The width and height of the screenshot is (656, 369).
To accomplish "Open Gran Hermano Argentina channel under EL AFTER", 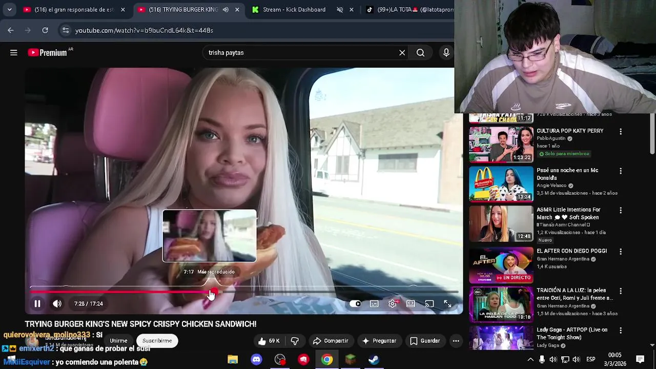I will (563, 259).
